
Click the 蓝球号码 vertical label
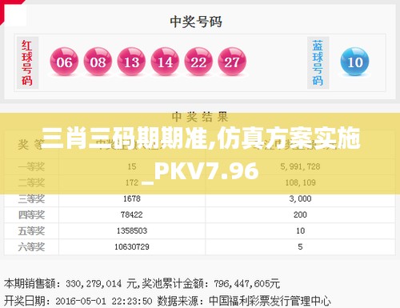pos(318,63)
